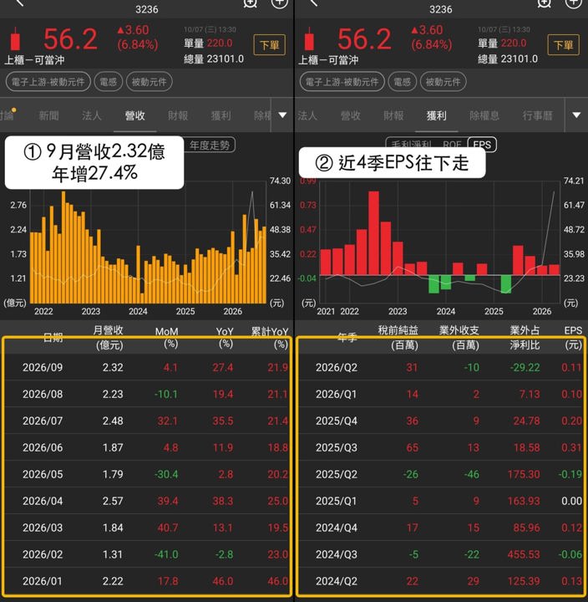Screen dimensions: 588x602
Task: Tap the tallest orange monthly revenue bar
Action: (x=63, y=247)
